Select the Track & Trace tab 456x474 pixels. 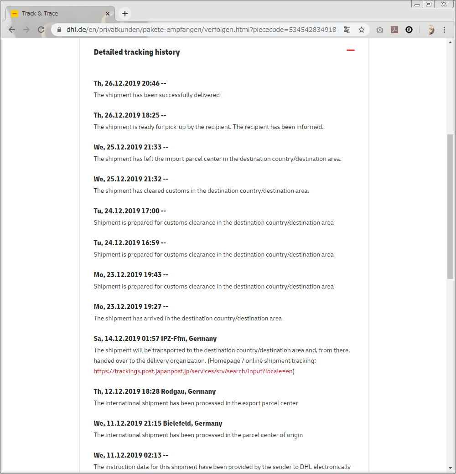(55, 14)
